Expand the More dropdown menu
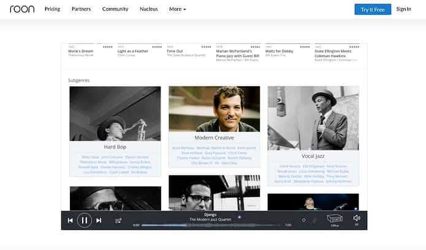 click(x=177, y=9)
